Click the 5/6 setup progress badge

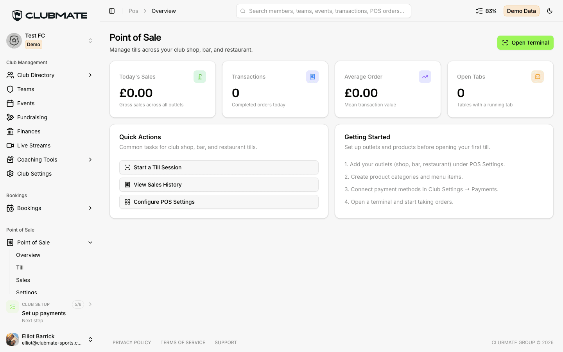78,304
